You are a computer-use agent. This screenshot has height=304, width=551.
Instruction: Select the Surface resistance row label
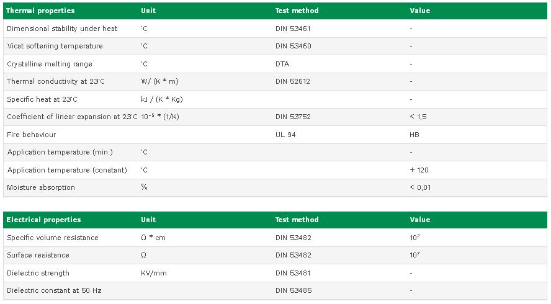(x=38, y=255)
